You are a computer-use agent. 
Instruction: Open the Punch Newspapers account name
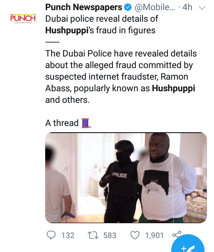[84, 7]
